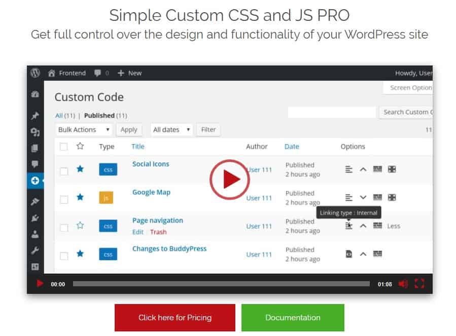This screenshot has width=456, height=336.
Task: Click the plus icon next to New
Action: [x=121, y=73]
